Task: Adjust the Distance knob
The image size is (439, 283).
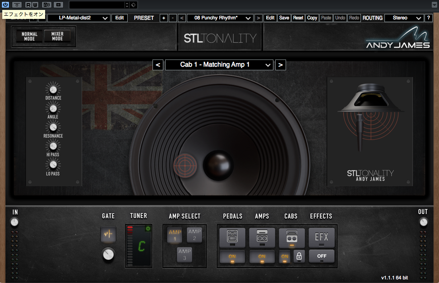Action: coord(53,90)
